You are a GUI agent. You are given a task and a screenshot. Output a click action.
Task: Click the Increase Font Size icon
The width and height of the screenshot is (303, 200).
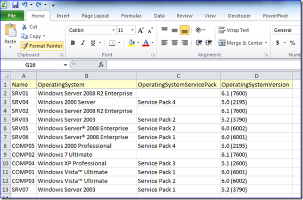141,30
